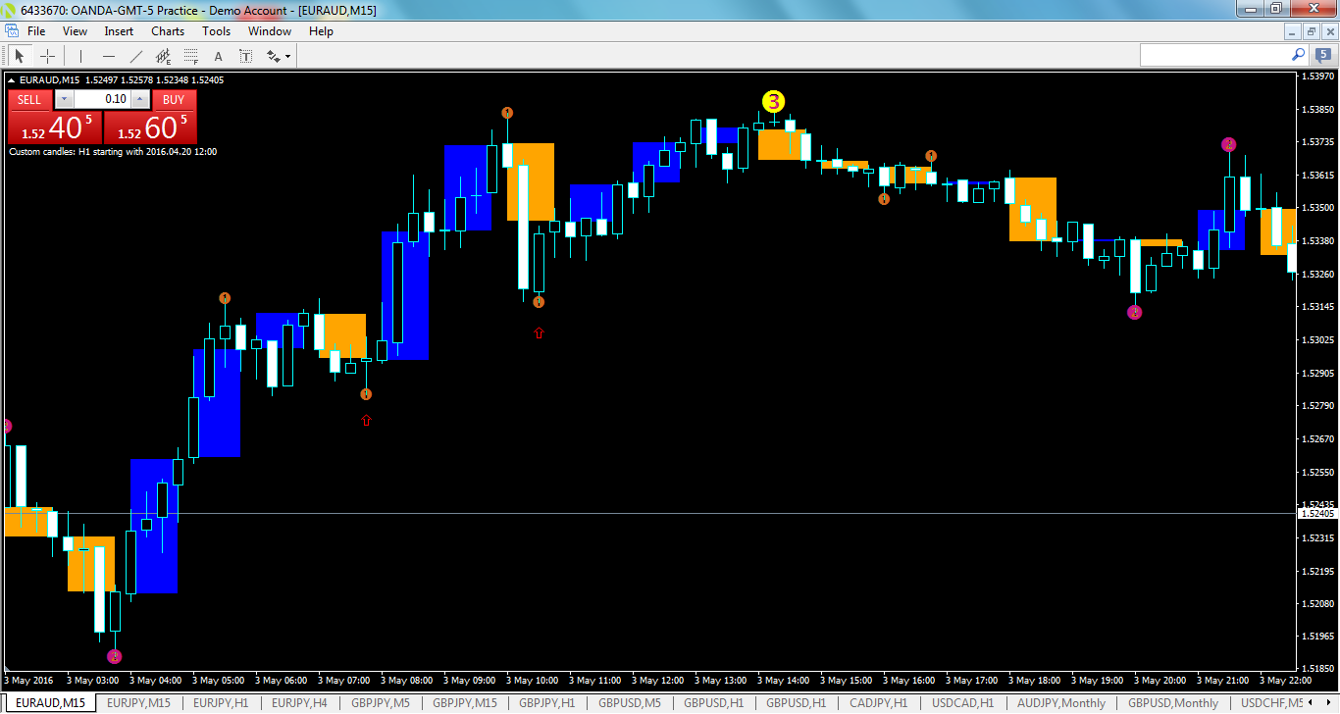Click the 0.10 lot size input field

[x=111, y=99]
